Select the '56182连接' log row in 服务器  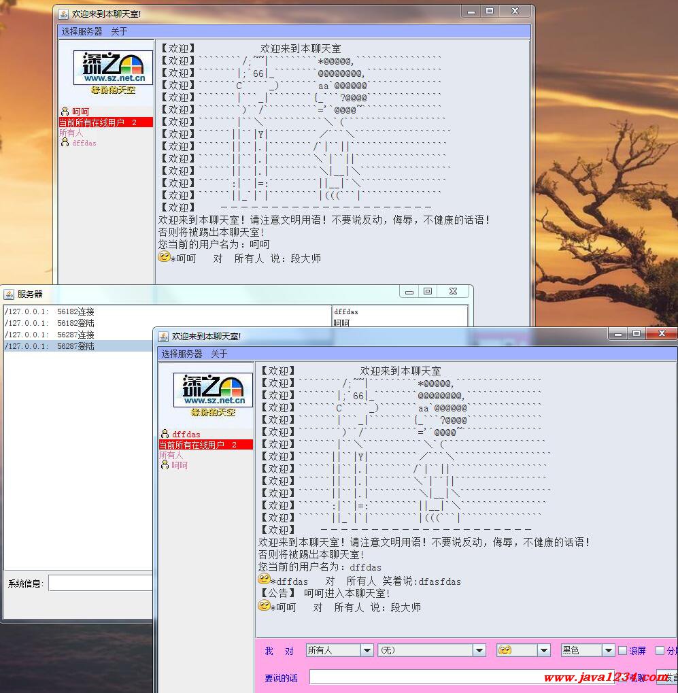(167, 311)
